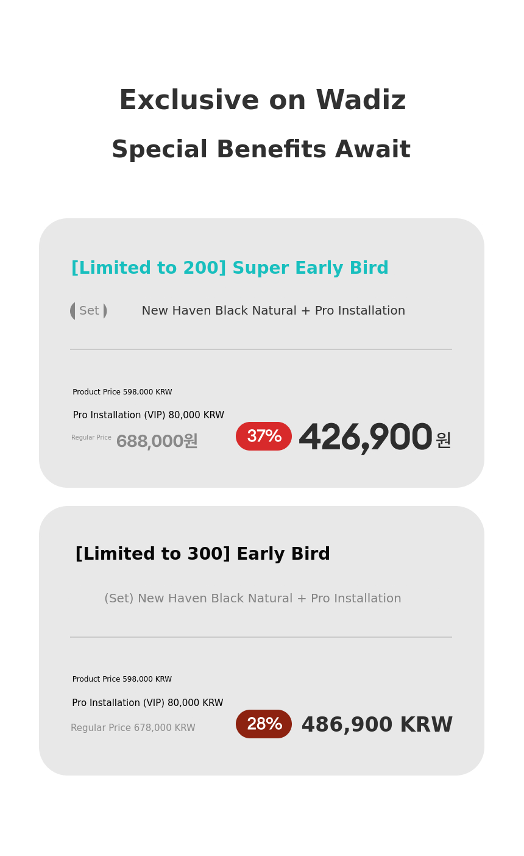This screenshot has height=856, width=524.
Task: Select the Regular Price 678,000 KRW text
Action: tap(133, 728)
